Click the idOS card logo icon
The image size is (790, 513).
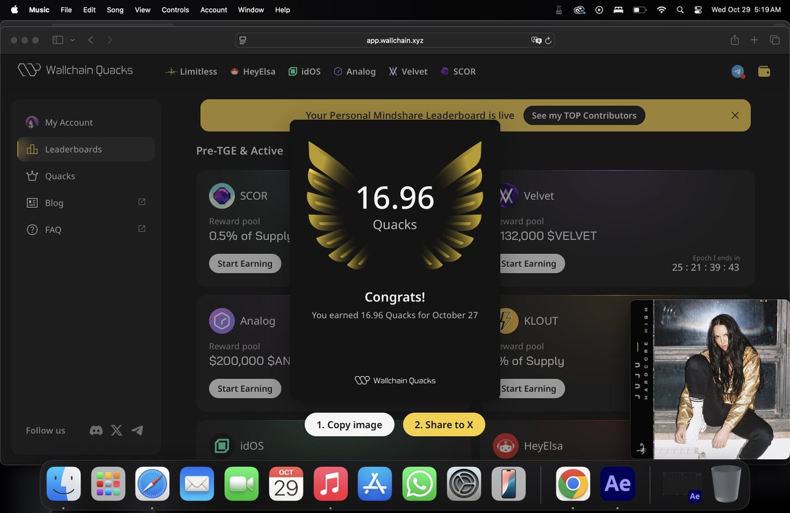coord(222,446)
